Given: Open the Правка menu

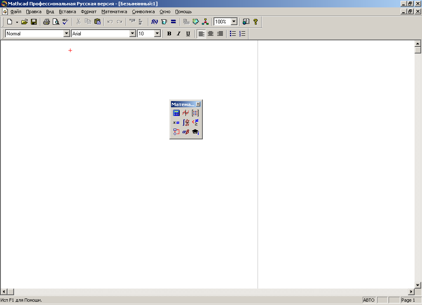Looking at the screenshot, I should pyautogui.click(x=34, y=12).
